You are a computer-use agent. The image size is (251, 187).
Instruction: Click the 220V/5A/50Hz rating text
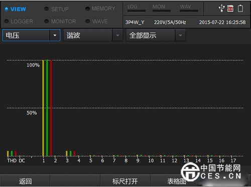tap(170, 22)
